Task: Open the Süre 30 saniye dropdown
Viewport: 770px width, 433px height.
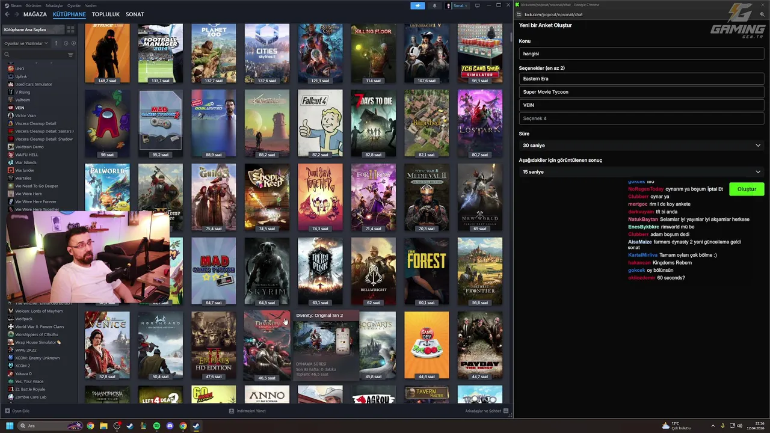Action: click(641, 146)
